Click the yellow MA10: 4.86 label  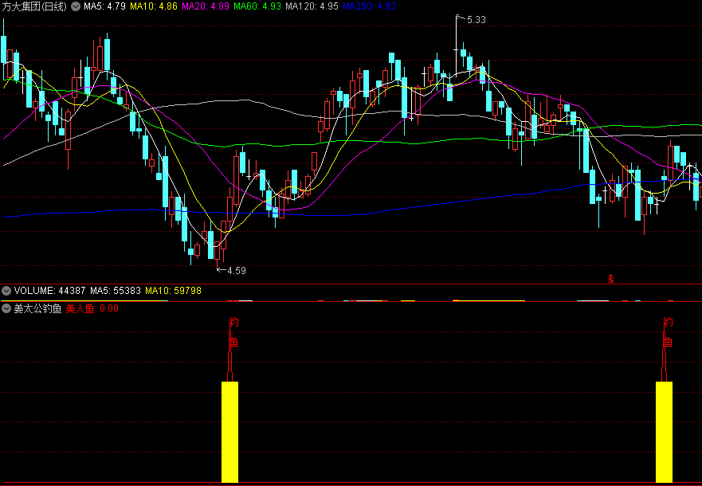tap(154, 6)
